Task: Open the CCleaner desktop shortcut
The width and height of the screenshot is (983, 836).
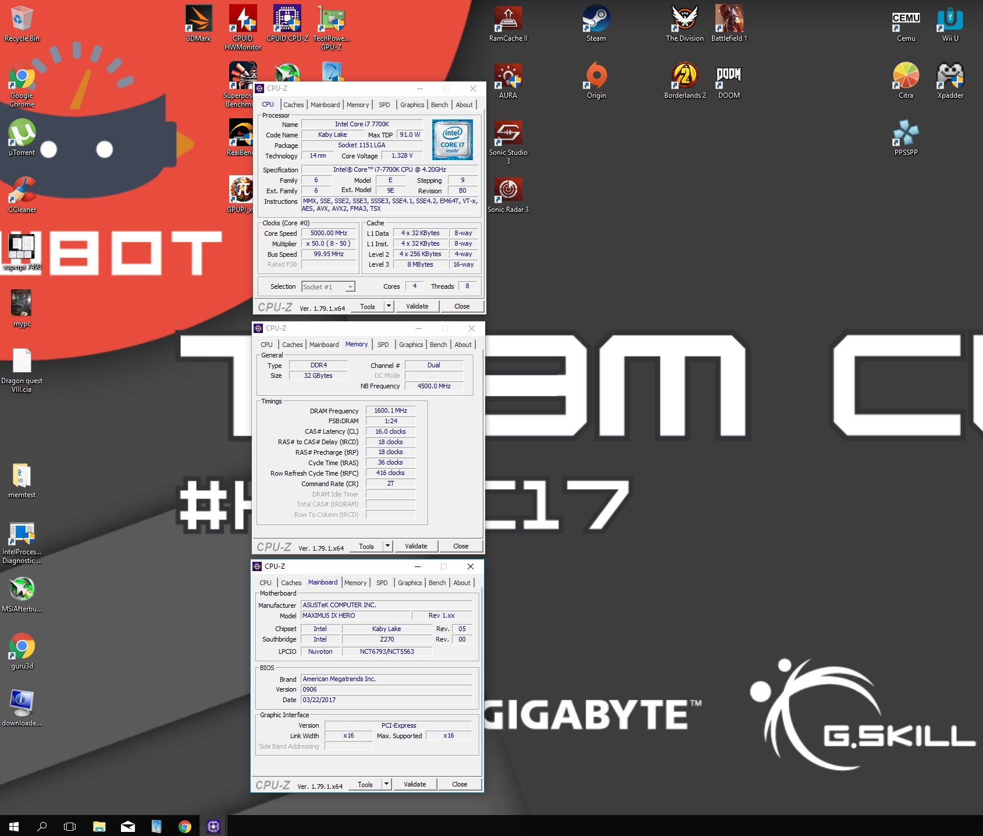Action: click(22, 194)
